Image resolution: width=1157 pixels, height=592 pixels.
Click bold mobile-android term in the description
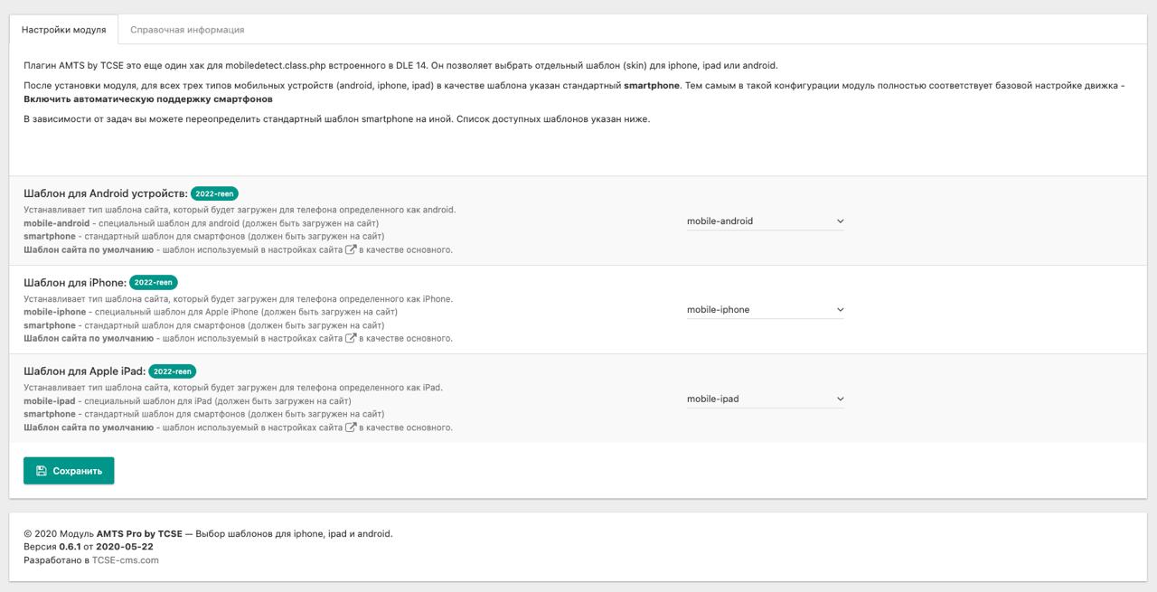(x=57, y=223)
